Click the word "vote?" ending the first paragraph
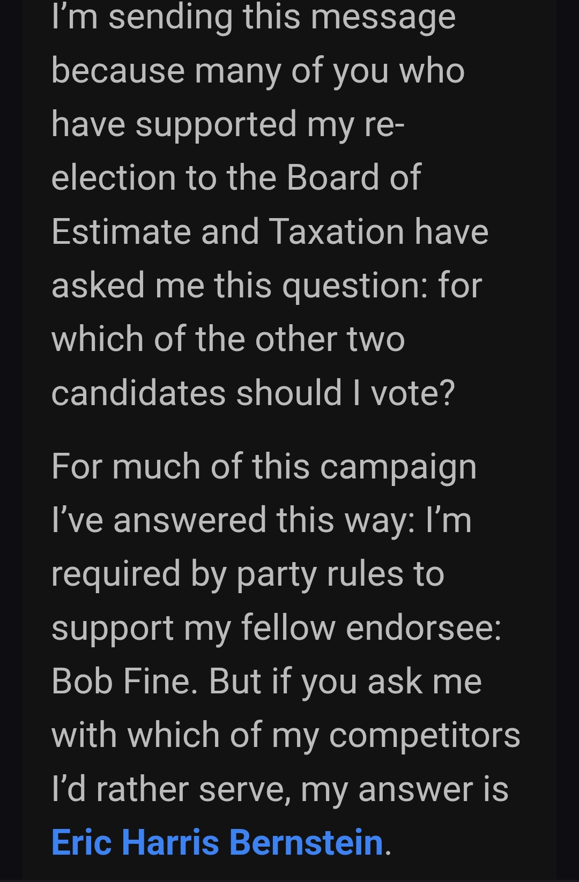This screenshot has width=579, height=882. [x=412, y=393]
